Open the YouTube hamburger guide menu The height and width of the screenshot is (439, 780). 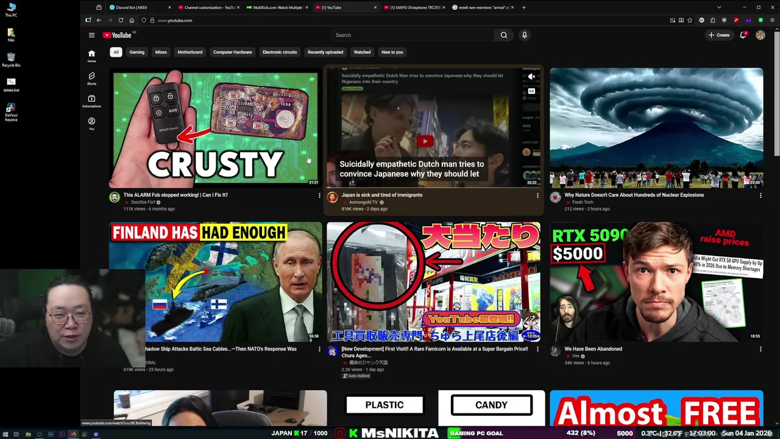(x=91, y=35)
